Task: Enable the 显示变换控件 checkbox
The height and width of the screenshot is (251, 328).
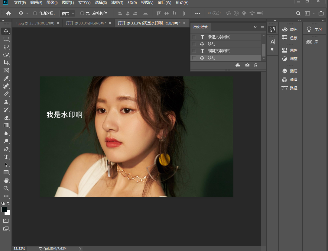Action: click(x=82, y=13)
